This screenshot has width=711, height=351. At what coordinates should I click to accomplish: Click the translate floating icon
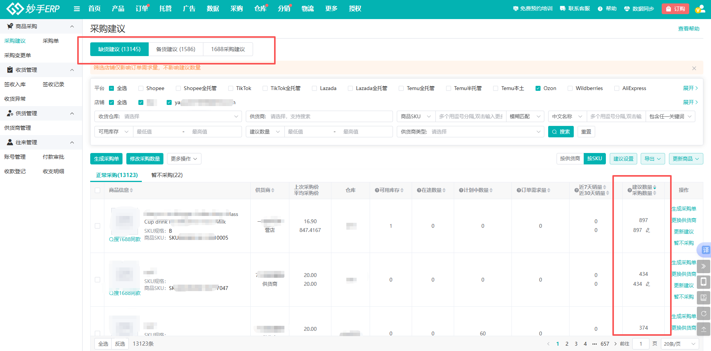point(705,250)
